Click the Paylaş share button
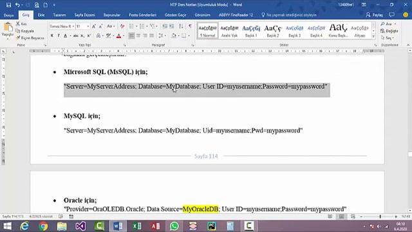 coord(375,15)
